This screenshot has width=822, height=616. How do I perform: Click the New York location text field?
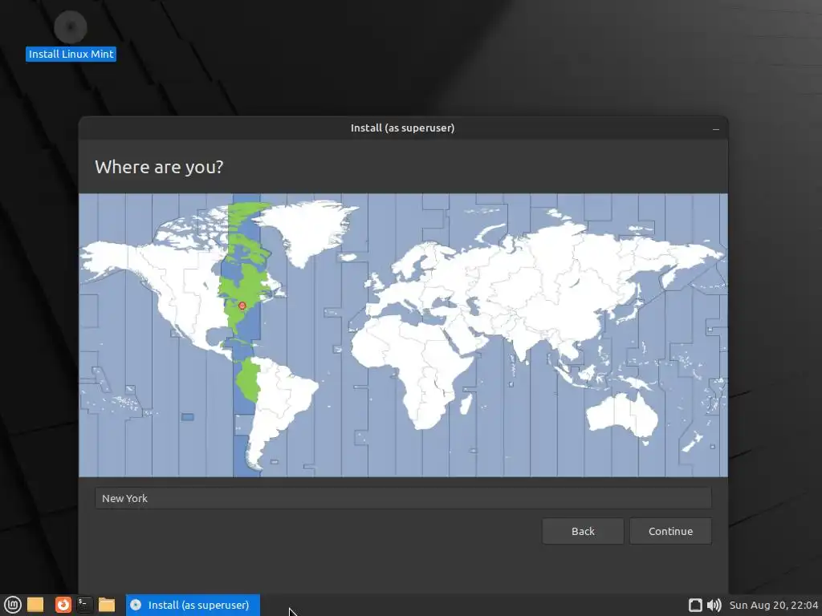pos(403,498)
